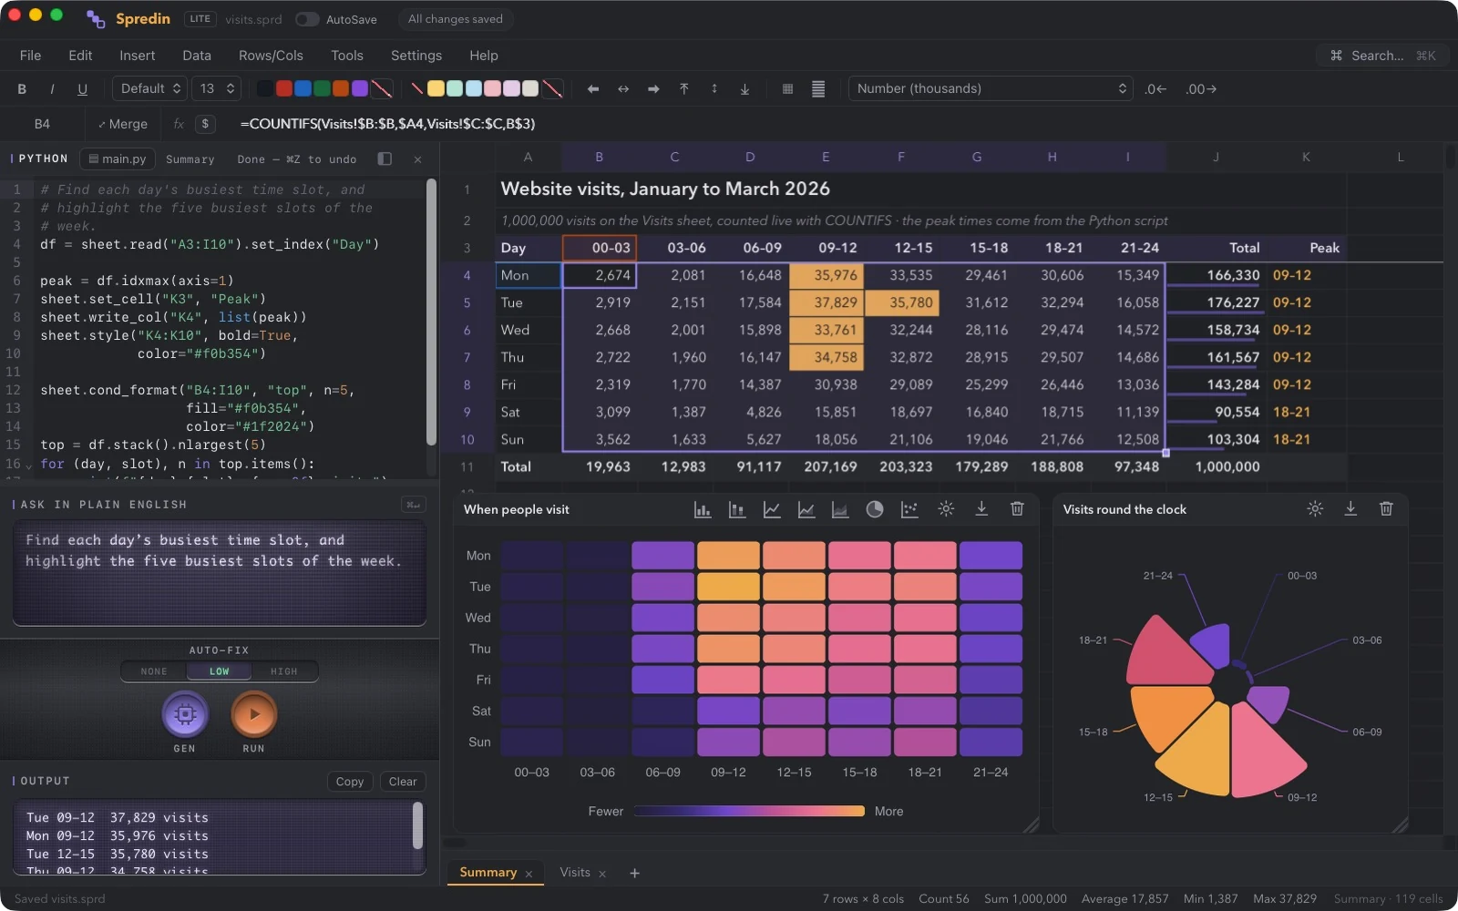Image resolution: width=1458 pixels, height=911 pixels.
Task: Switch to the Visits sheet tab
Action: [574, 873]
